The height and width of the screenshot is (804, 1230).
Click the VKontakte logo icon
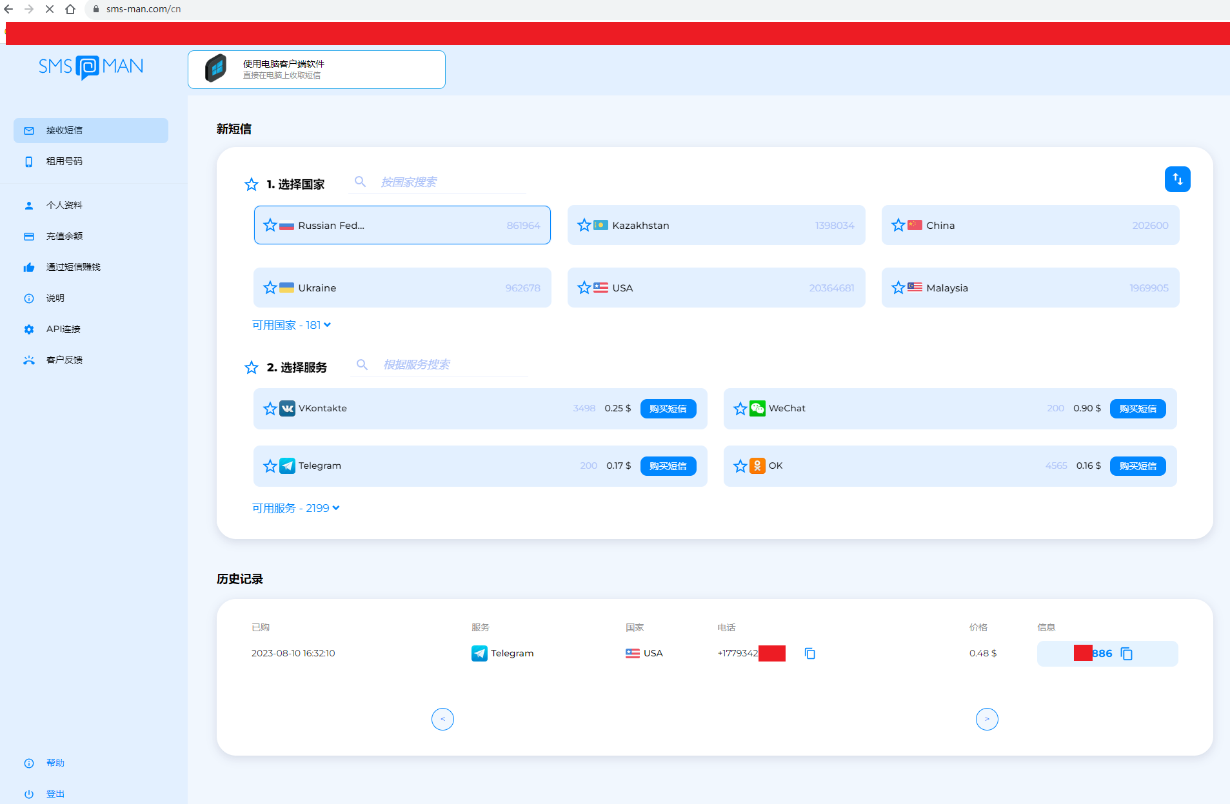tap(288, 409)
